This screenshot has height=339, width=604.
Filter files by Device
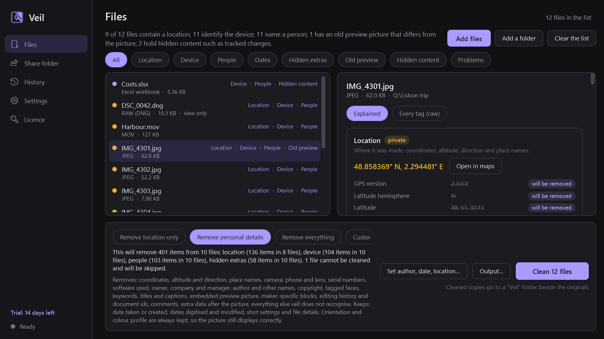190,60
